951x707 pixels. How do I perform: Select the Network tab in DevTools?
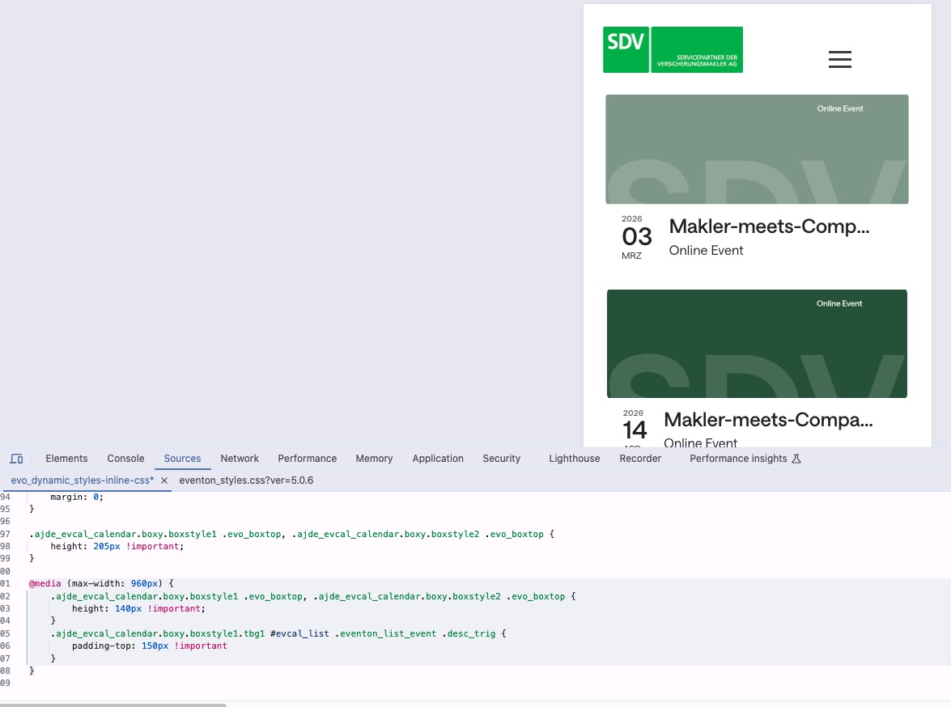pos(240,459)
